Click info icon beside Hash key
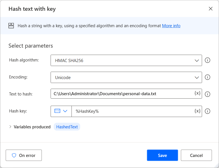 tap(207, 111)
